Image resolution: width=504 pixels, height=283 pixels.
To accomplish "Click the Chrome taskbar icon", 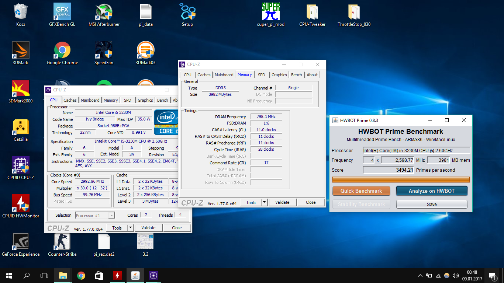I will click(81, 275).
